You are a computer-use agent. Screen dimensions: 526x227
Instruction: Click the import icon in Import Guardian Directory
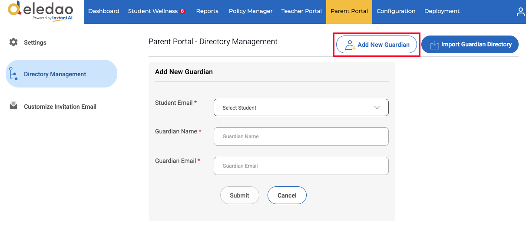coord(434,45)
